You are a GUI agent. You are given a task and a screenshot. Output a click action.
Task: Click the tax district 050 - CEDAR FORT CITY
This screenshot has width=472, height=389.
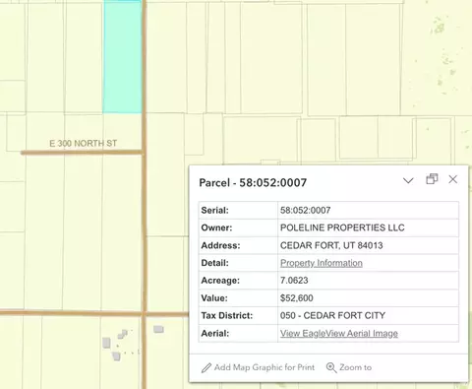tap(332, 315)
